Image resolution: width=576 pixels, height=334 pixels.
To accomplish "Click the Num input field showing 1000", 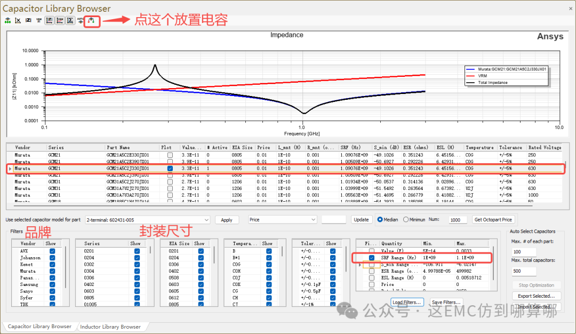I will [x=458, y=220].
